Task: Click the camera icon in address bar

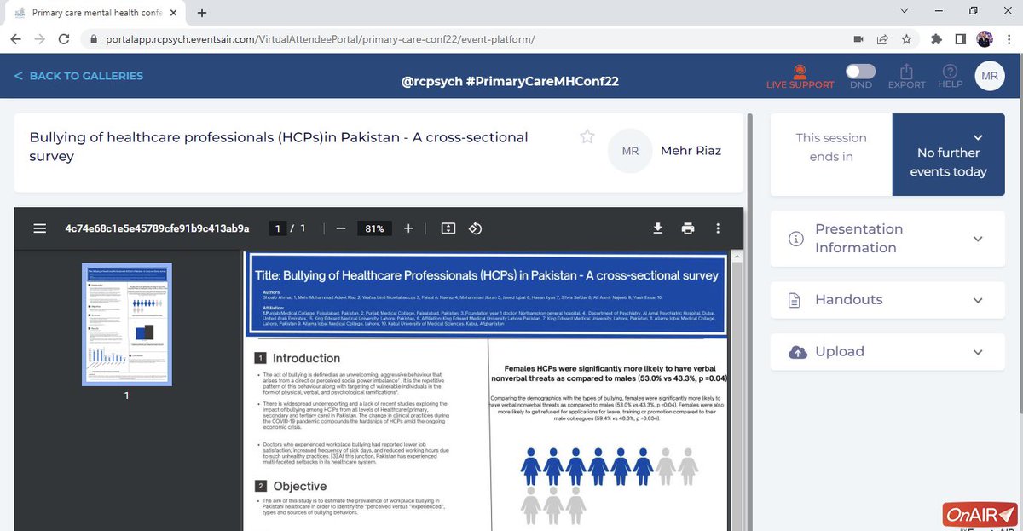Action: (858, 39)
